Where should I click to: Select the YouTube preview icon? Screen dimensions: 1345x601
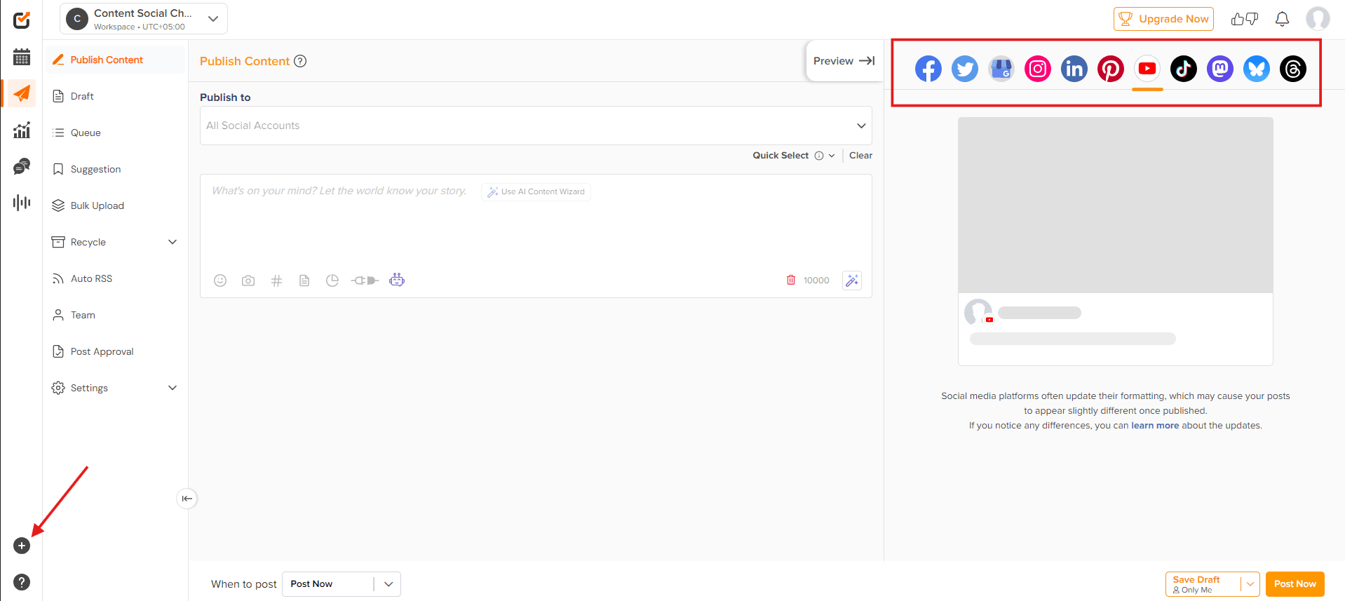1147,69
